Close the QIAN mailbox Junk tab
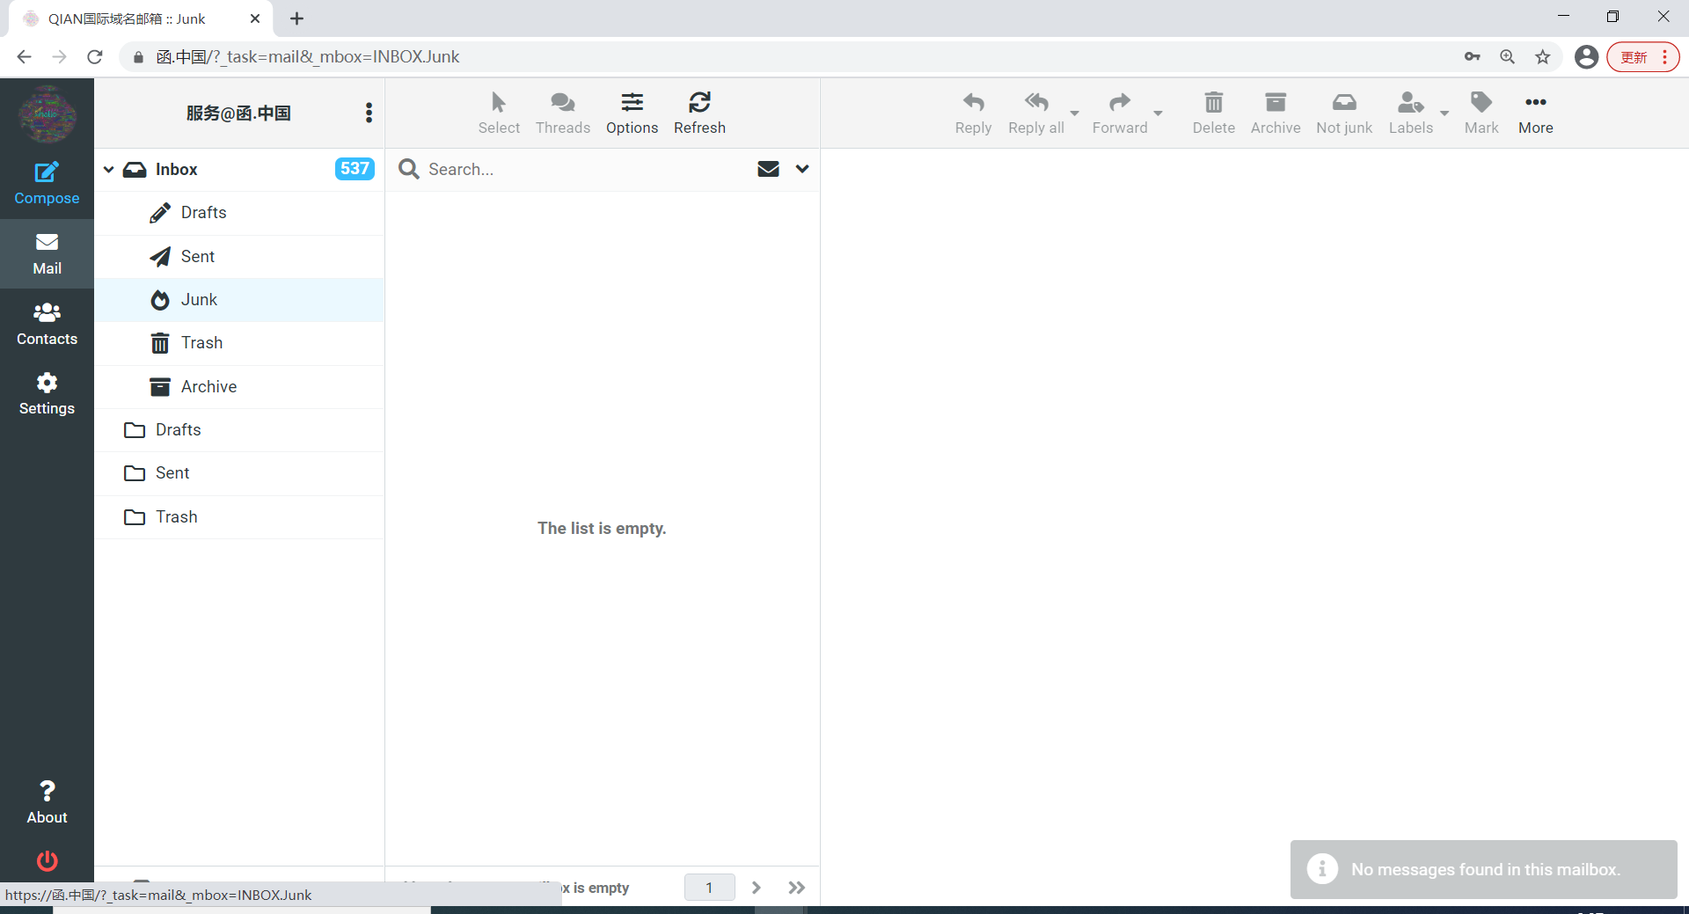The width and height of the screenshot is (1689, 914). click(x=255, y=18)
